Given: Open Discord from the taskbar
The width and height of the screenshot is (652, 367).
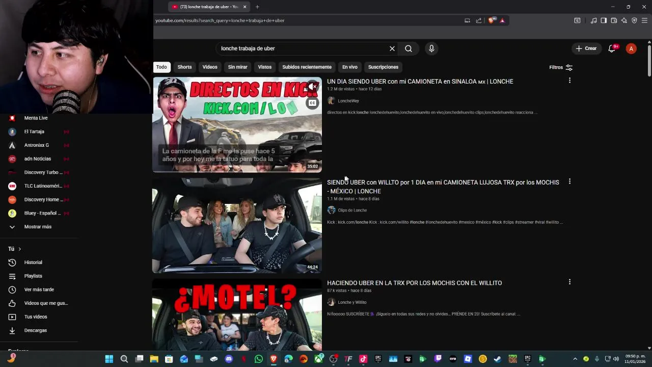Looking at the screenshot, I should pos(229,359).
